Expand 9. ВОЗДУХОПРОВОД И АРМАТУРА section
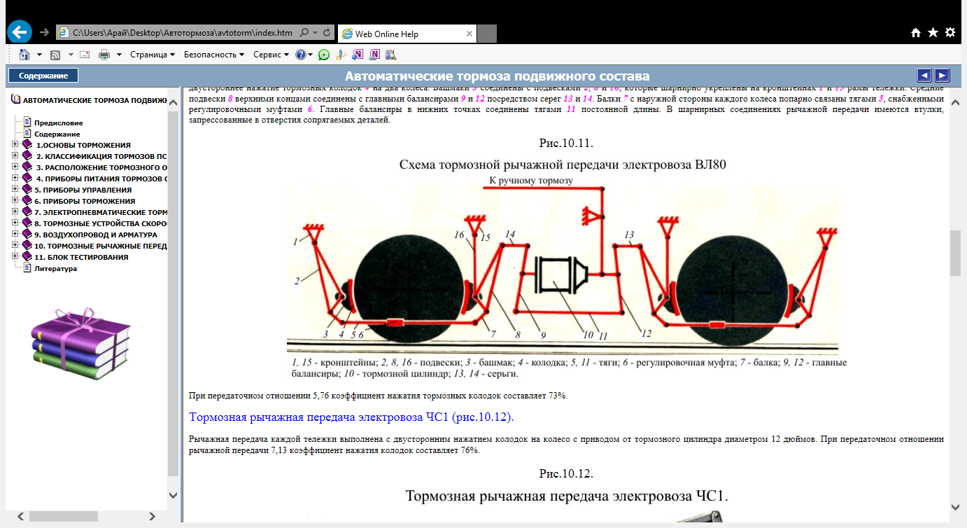 pyautogui.click(x=15, y=235)
